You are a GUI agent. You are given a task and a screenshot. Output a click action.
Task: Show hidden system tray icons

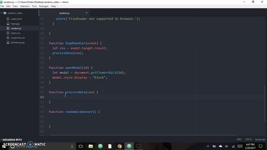(208, 146)
